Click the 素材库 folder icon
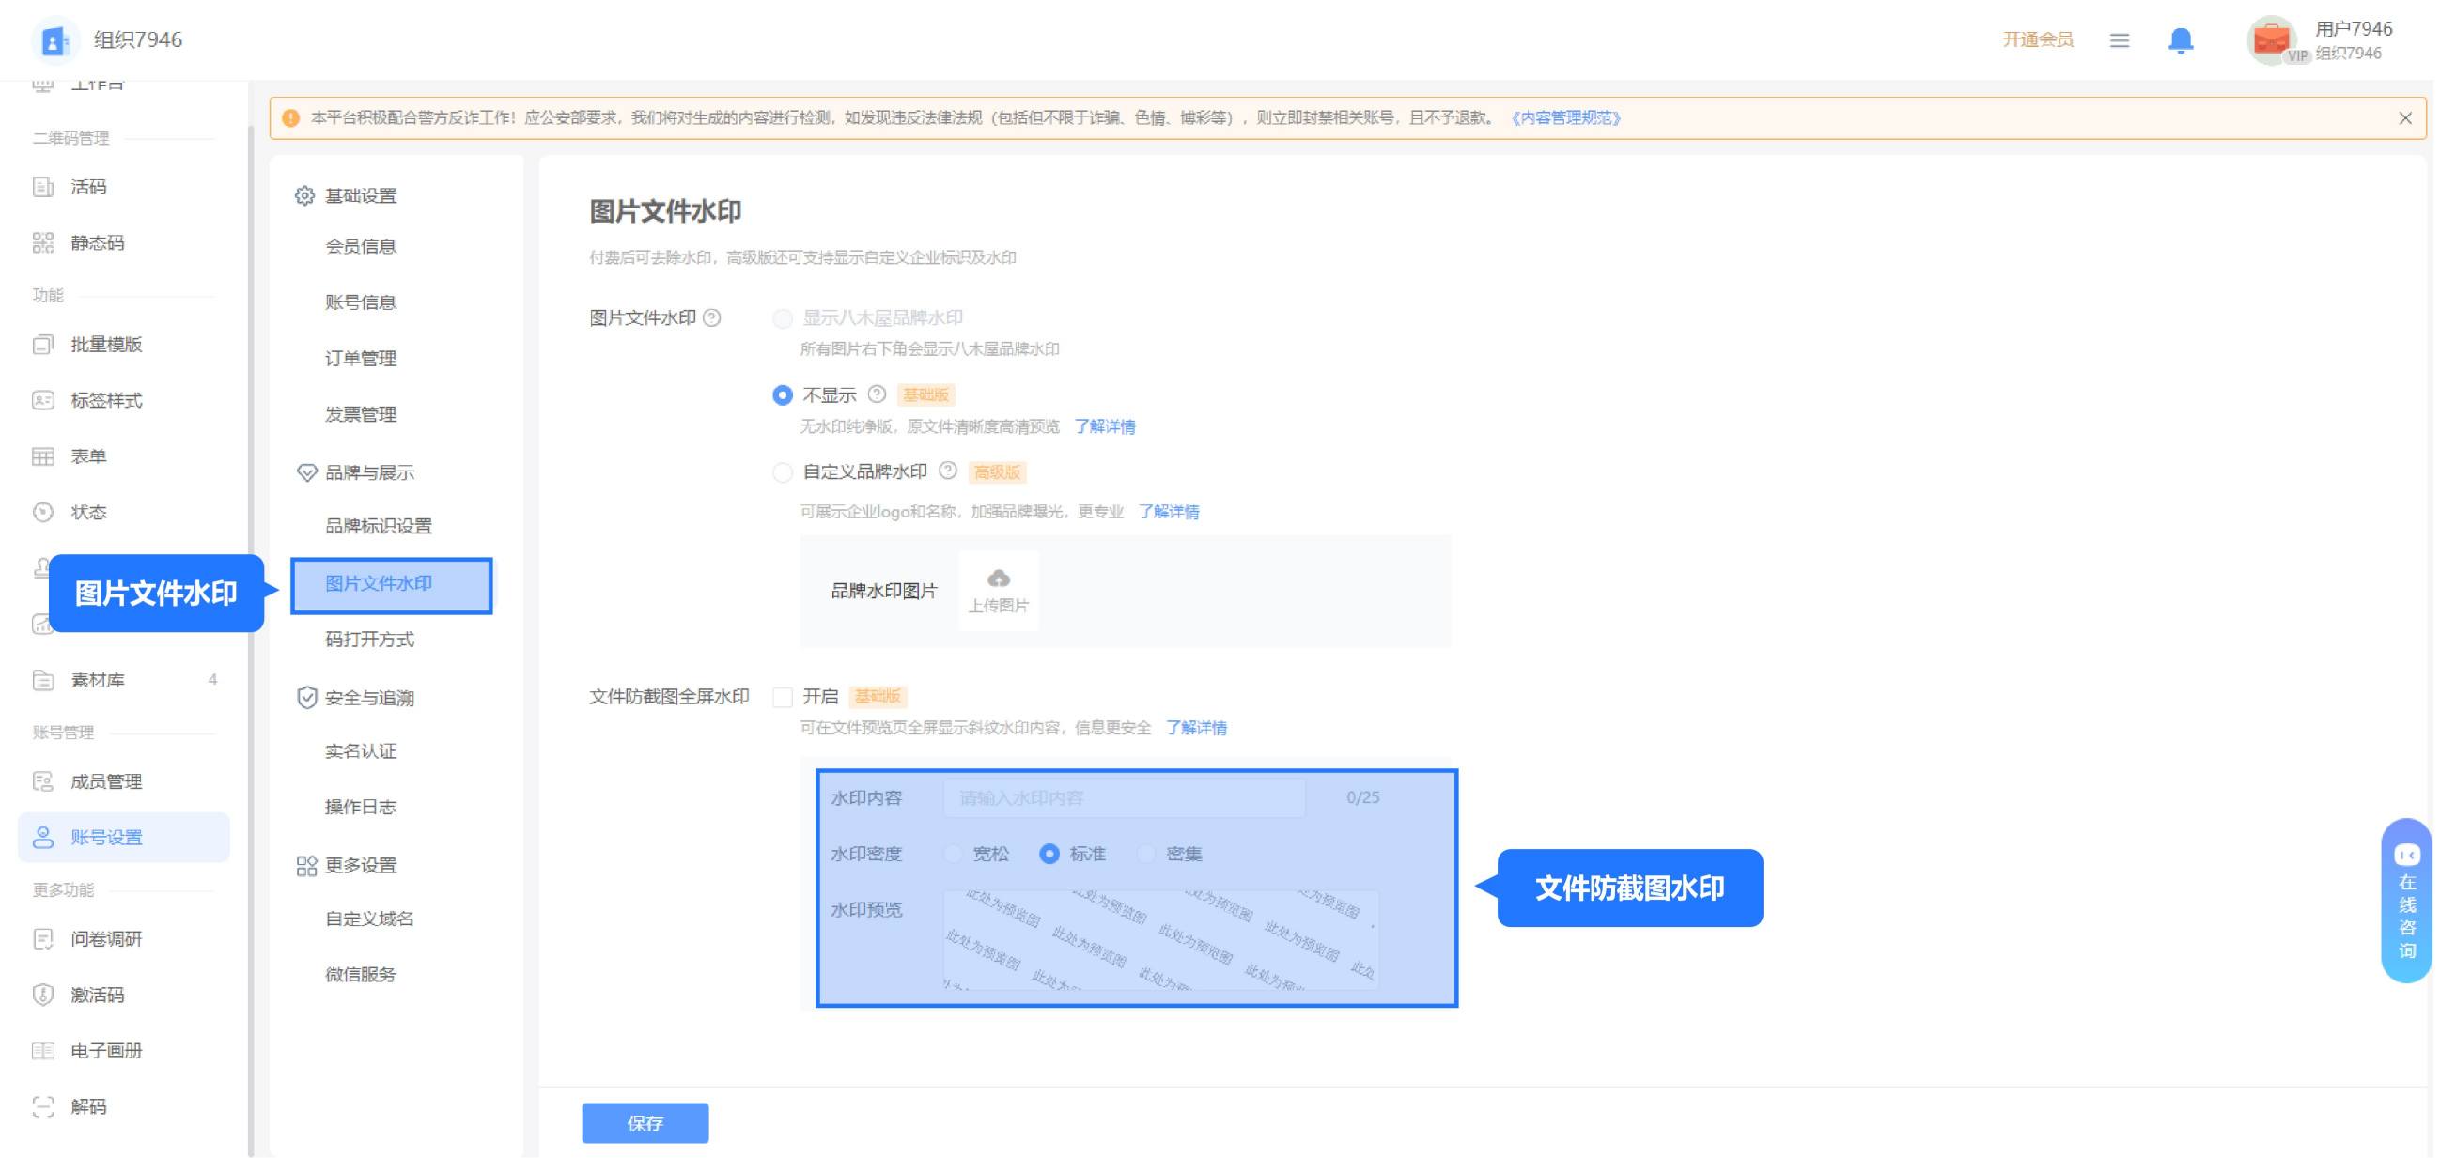2440x1158 pixels. click(43, 680)
